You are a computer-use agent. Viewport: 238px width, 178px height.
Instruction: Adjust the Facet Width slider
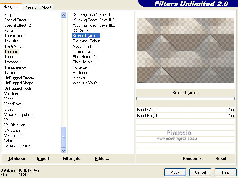pos(185,110)
